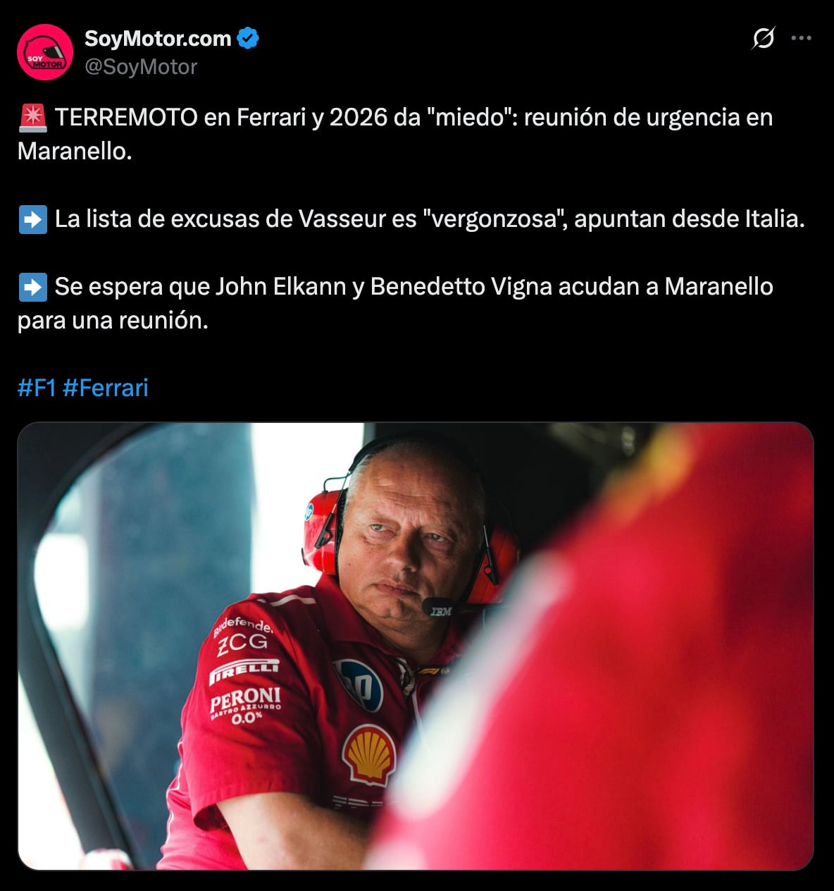Click the arrow emoji before 'La lista'
Screen dimensions: 834x891
click(x=32, y=219)
